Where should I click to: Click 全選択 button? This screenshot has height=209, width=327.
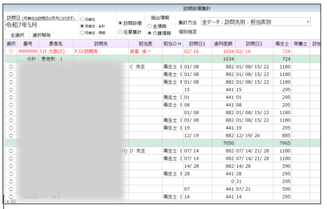17,35
